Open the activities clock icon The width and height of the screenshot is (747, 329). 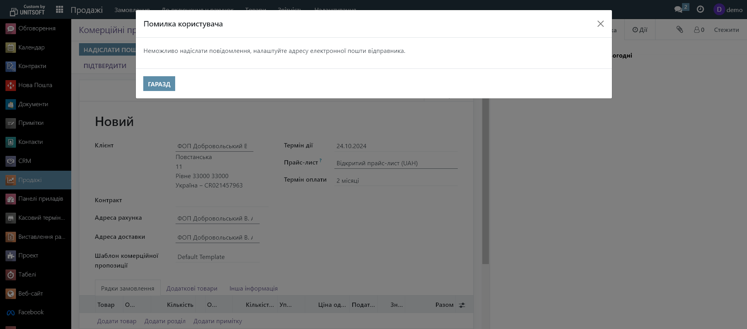(x=700, y=9)
